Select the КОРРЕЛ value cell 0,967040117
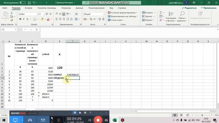The height and width of the screenshot is (123, 219). (73, 75)
